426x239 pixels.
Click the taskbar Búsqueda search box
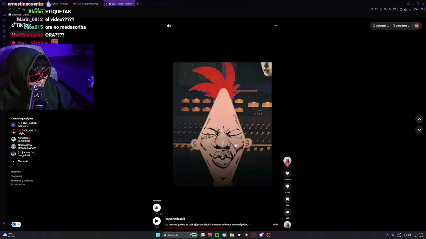180,235
